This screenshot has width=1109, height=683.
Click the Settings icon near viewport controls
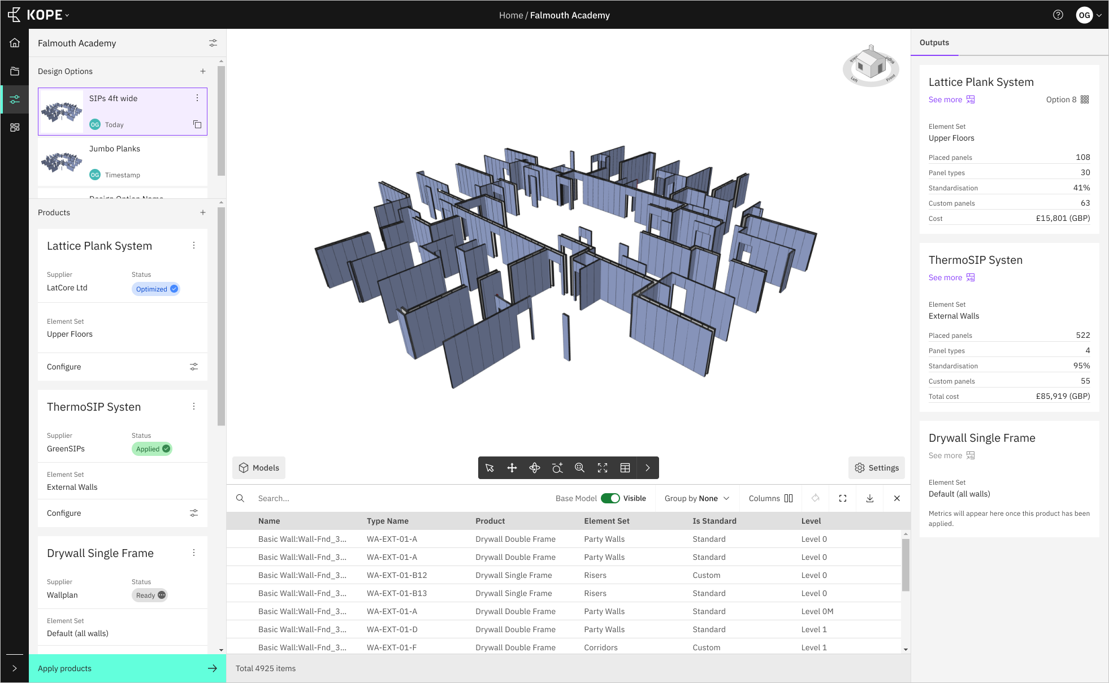click(x=860, y=468)
